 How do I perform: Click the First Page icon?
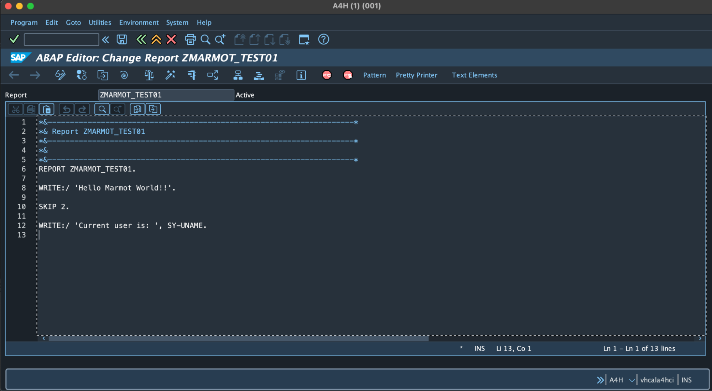point(240,39)
